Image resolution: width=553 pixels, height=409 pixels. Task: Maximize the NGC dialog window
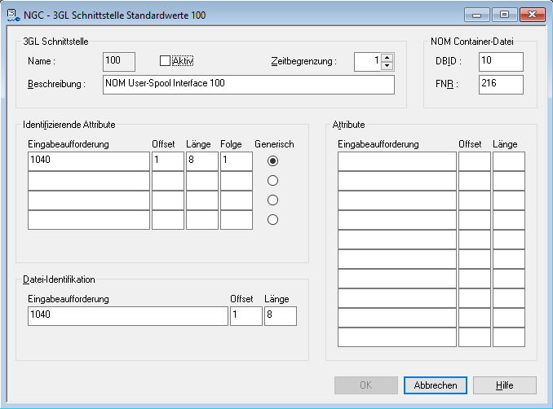coord(505,14)
